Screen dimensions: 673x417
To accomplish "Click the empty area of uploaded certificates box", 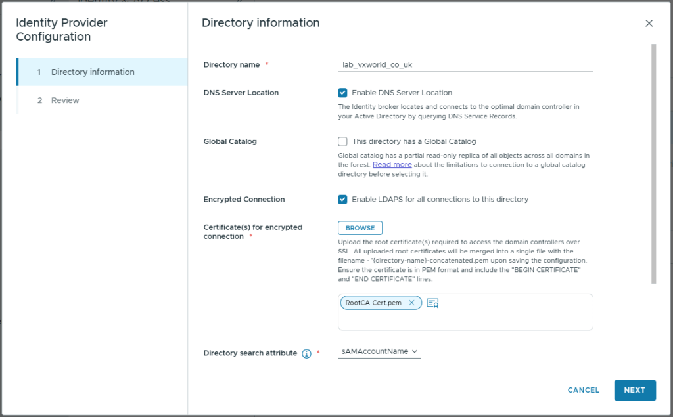I will click(513, 318).
